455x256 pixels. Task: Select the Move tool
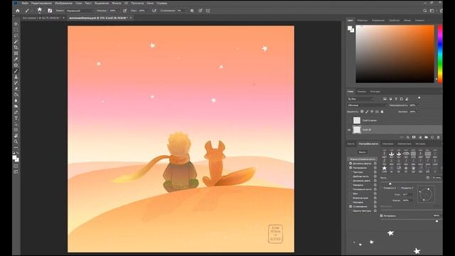click(16, 23)
